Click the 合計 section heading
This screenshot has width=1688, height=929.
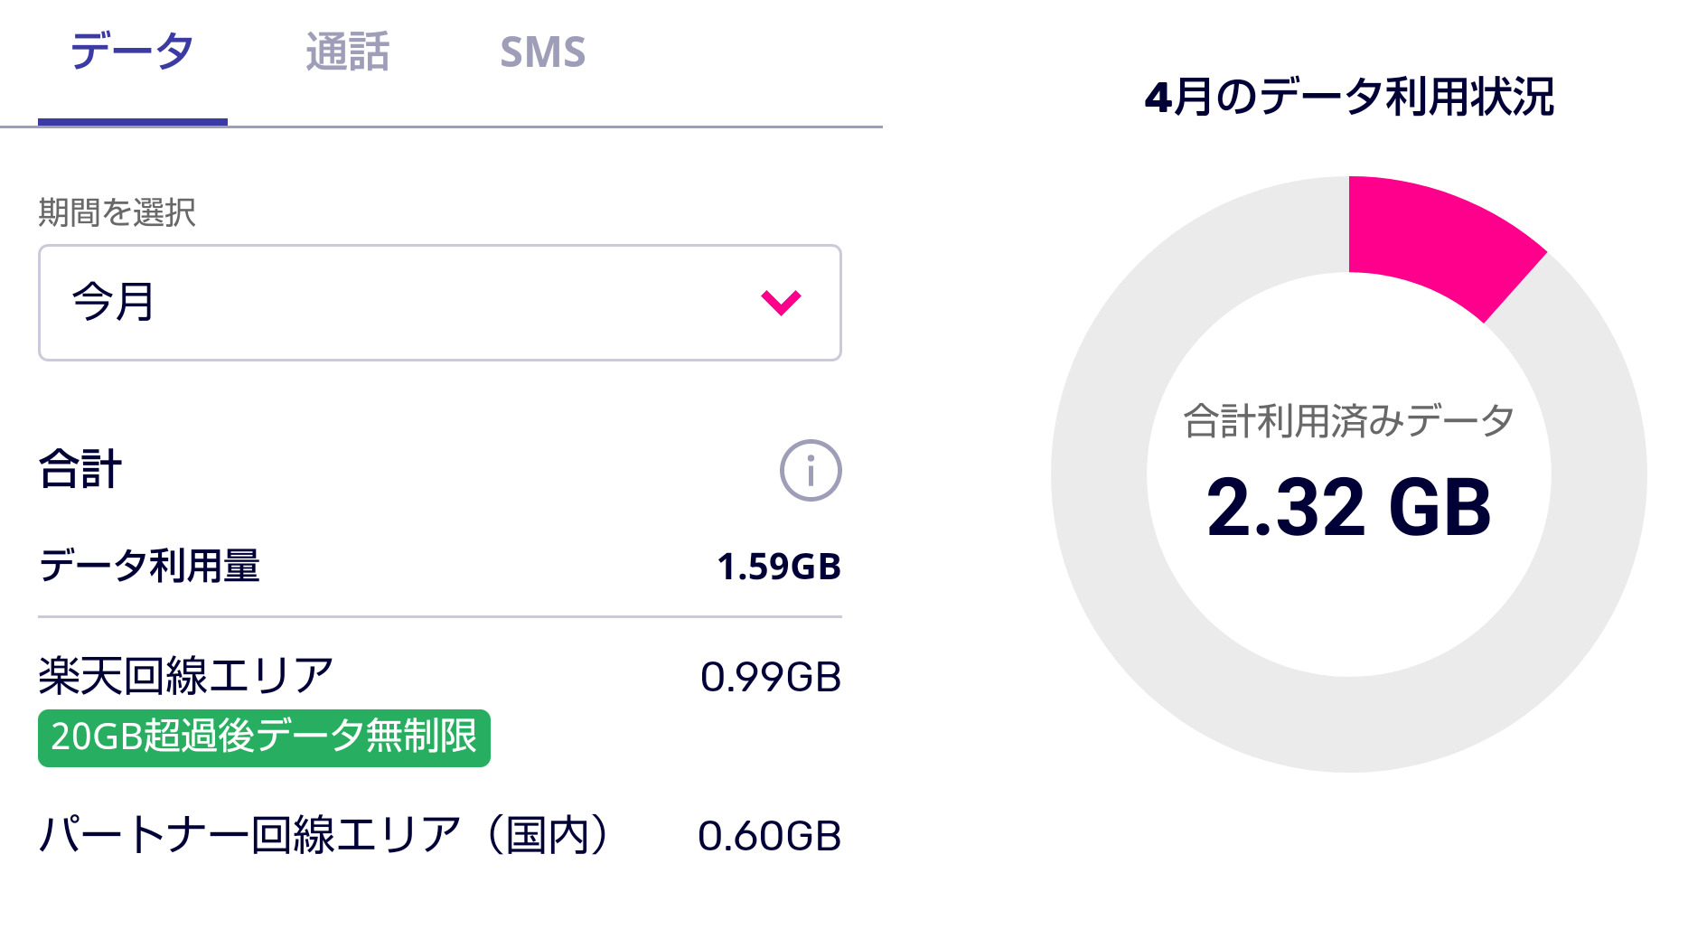click(80, 470)
